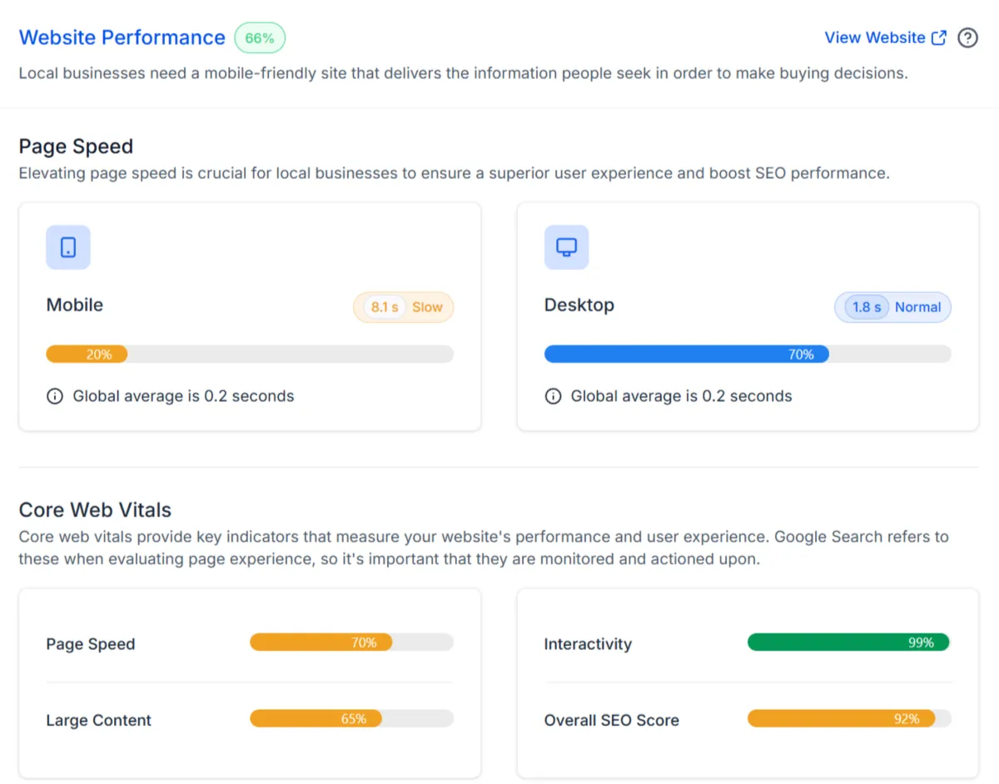The height and width of the screenshot is (784, 999).
Task: Select the Core Web Vitals heading
Action: [x=95, y=510]
